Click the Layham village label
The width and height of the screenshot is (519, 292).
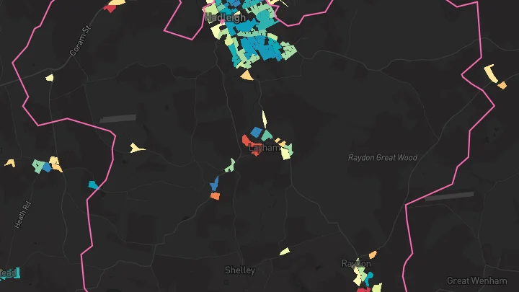(x=265, y=148)
